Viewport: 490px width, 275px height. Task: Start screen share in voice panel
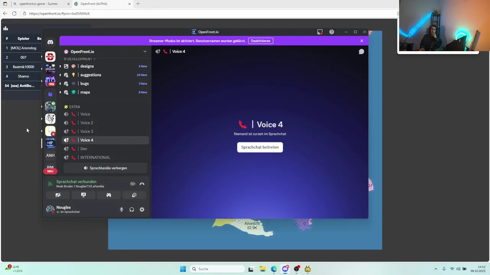click(83, 195)
